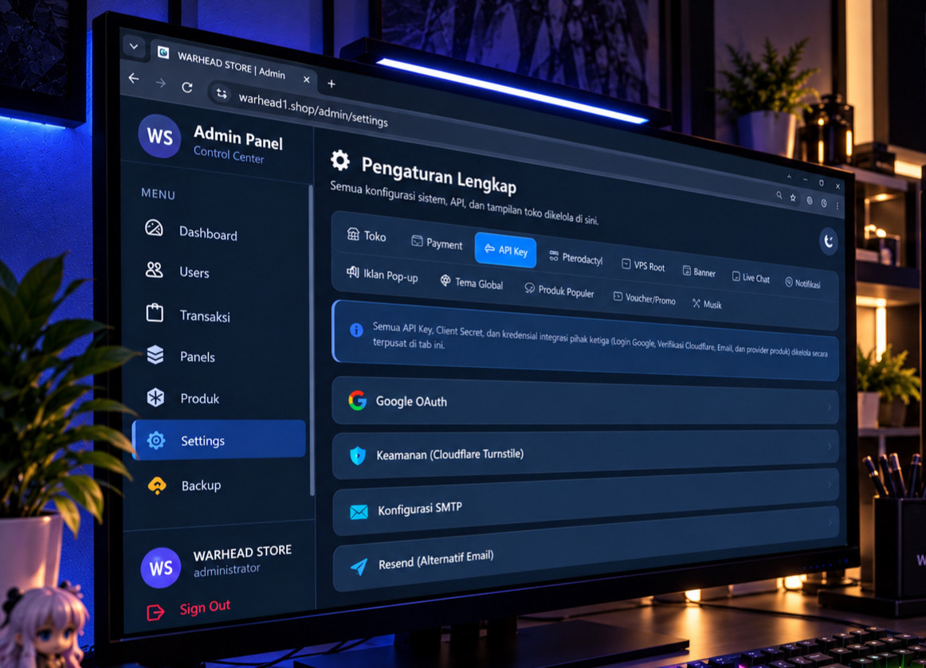
Task: Open the Tema Global tab
Action: (x=472, y=283)
